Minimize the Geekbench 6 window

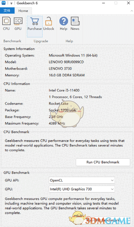104,3
